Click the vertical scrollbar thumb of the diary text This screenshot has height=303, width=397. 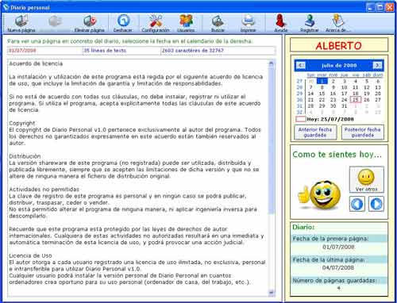pos(271,140)
